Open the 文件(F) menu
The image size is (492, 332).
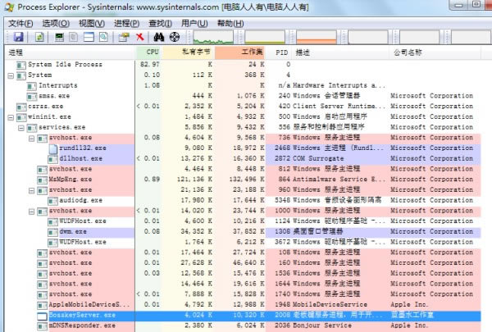click(20, 24)
